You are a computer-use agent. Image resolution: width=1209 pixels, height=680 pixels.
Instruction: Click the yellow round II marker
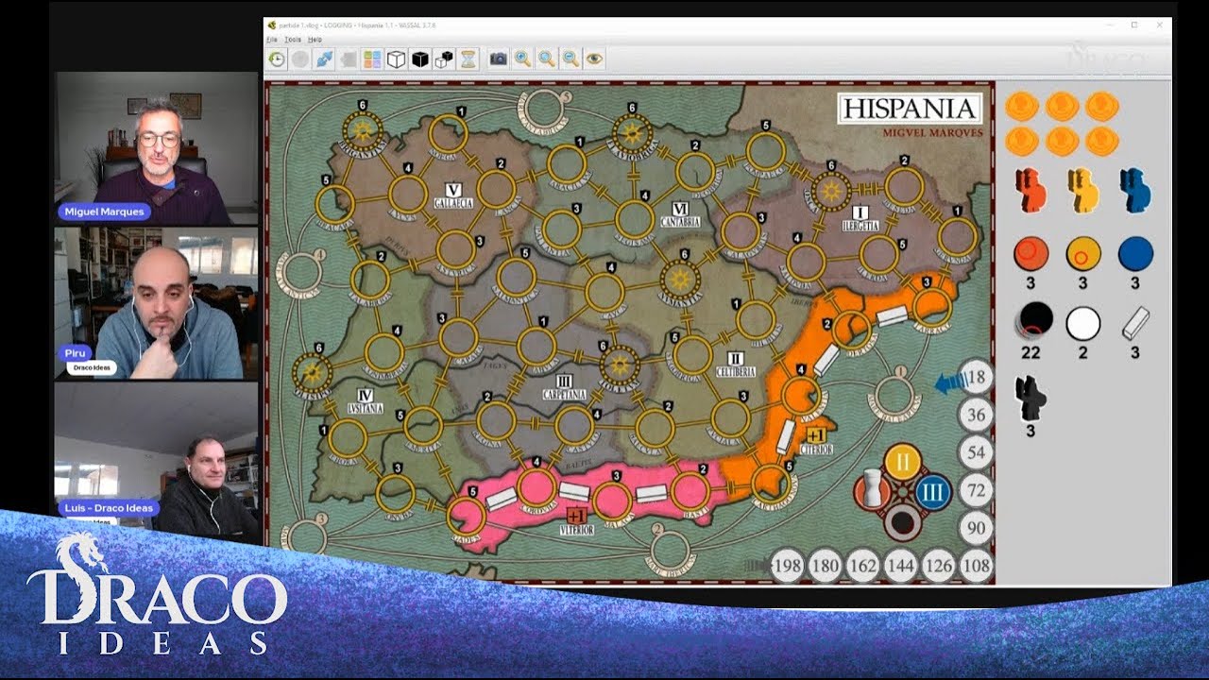click(x=902, y=463)
